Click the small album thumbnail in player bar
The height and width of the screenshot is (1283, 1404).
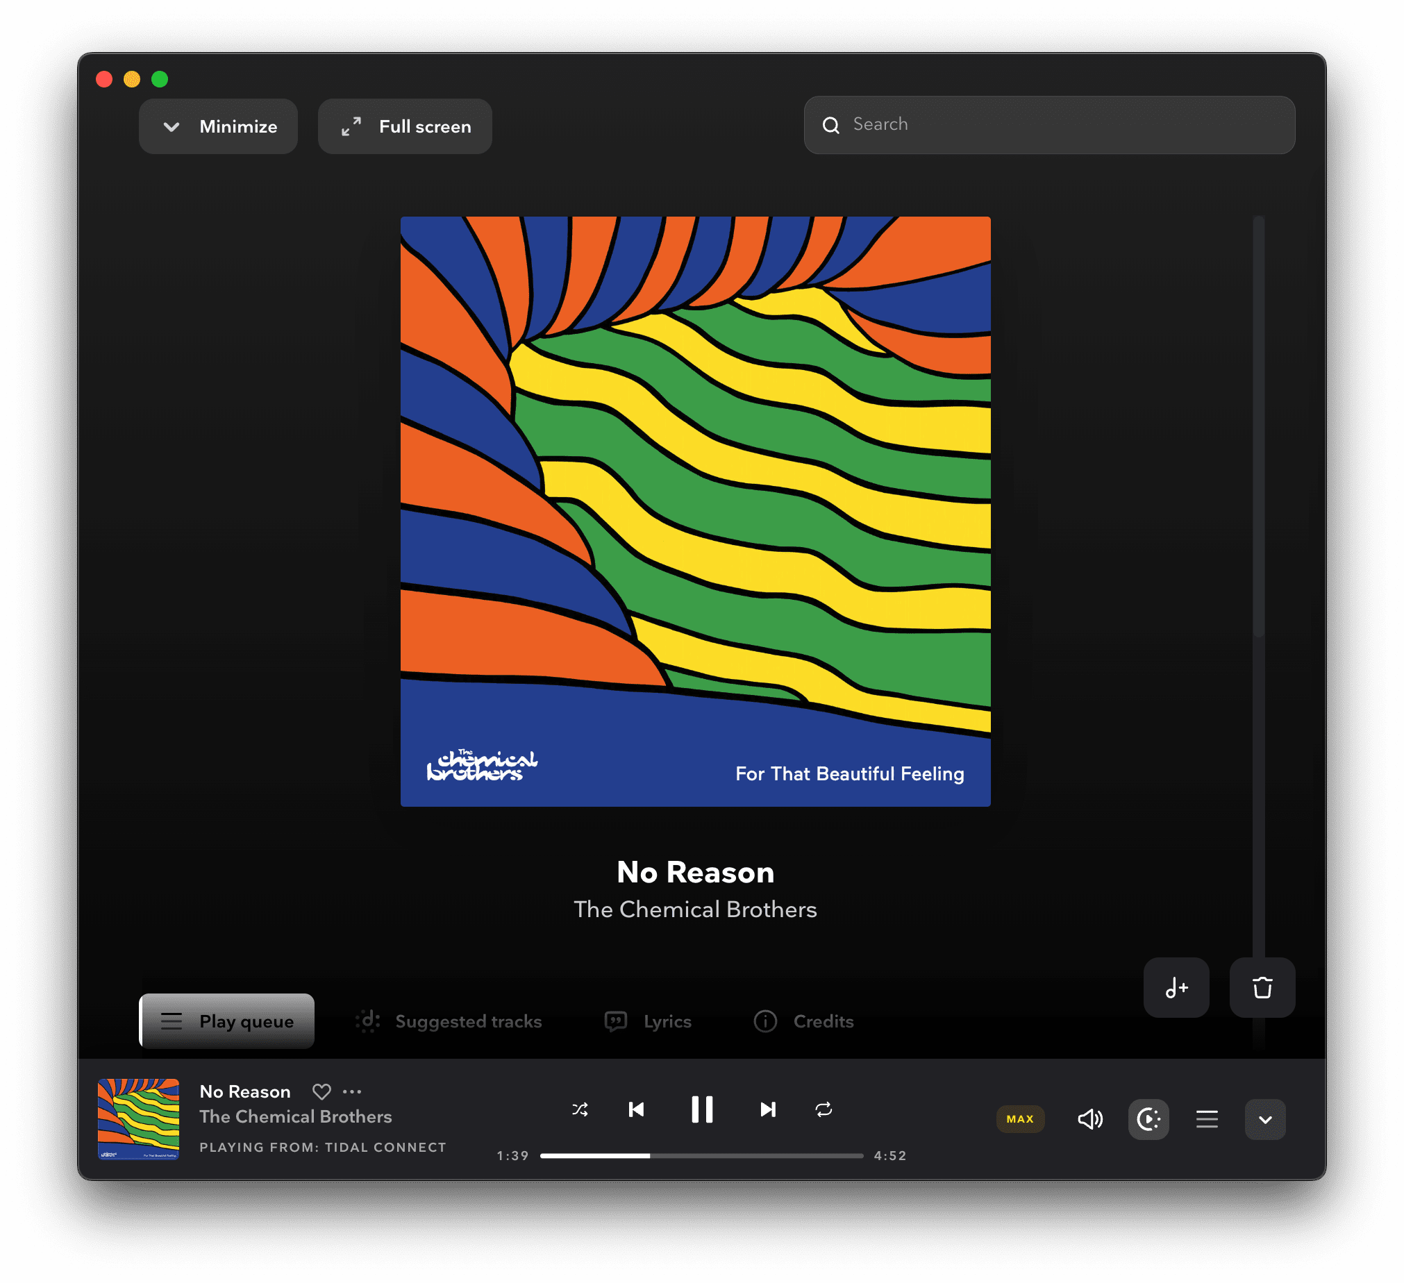click(139, 1118)
